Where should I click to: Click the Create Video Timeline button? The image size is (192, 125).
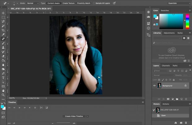tap(74, 116)
